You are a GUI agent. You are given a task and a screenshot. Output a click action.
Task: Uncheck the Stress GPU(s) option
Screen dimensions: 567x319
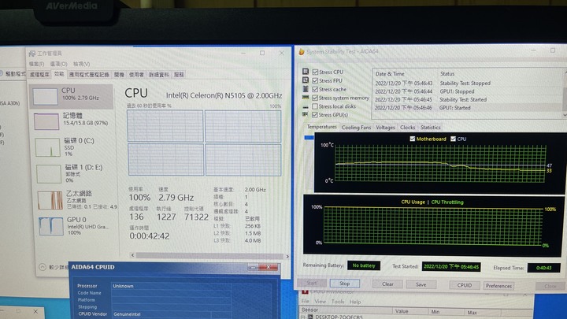coord(315,115)
